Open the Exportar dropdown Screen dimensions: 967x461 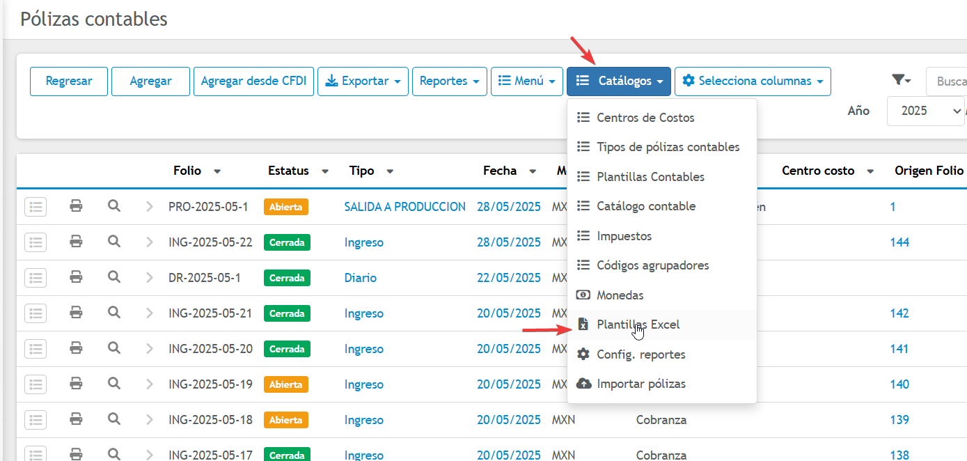click(363, 81)
